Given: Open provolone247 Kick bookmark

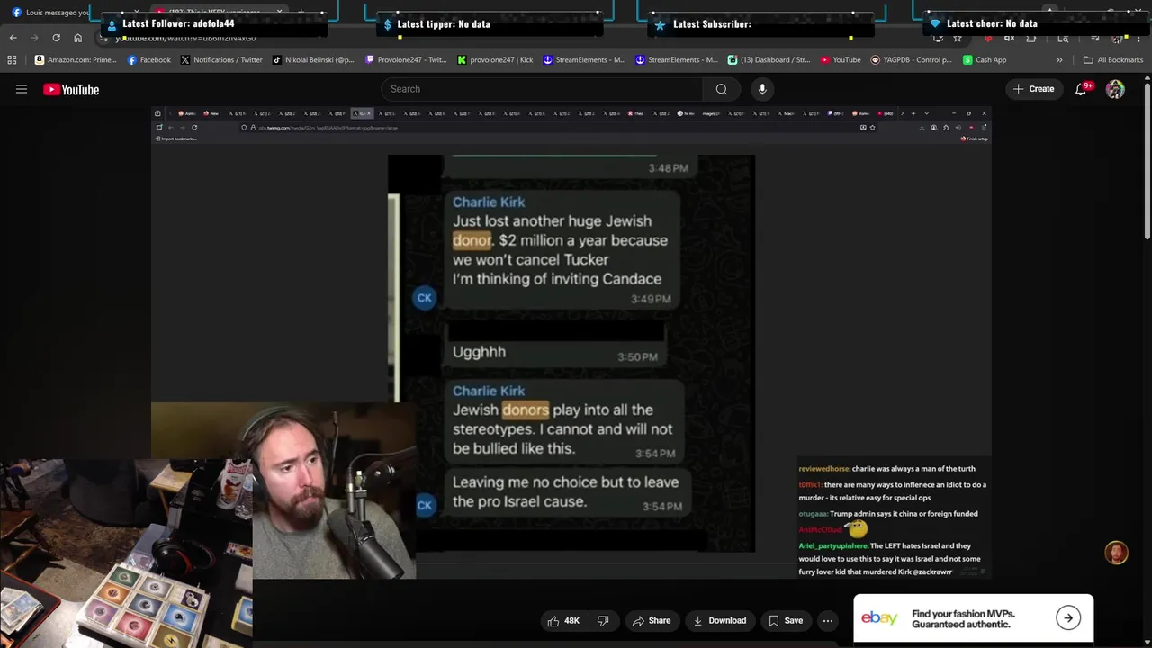Looking at the screenshot, I should pyautogui.click(x=495, y=60).
